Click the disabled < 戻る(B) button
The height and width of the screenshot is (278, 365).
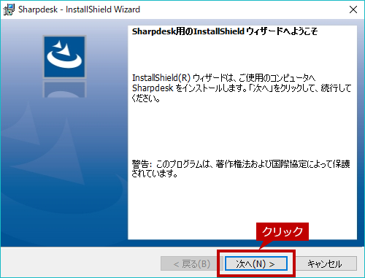pos(191,263)
